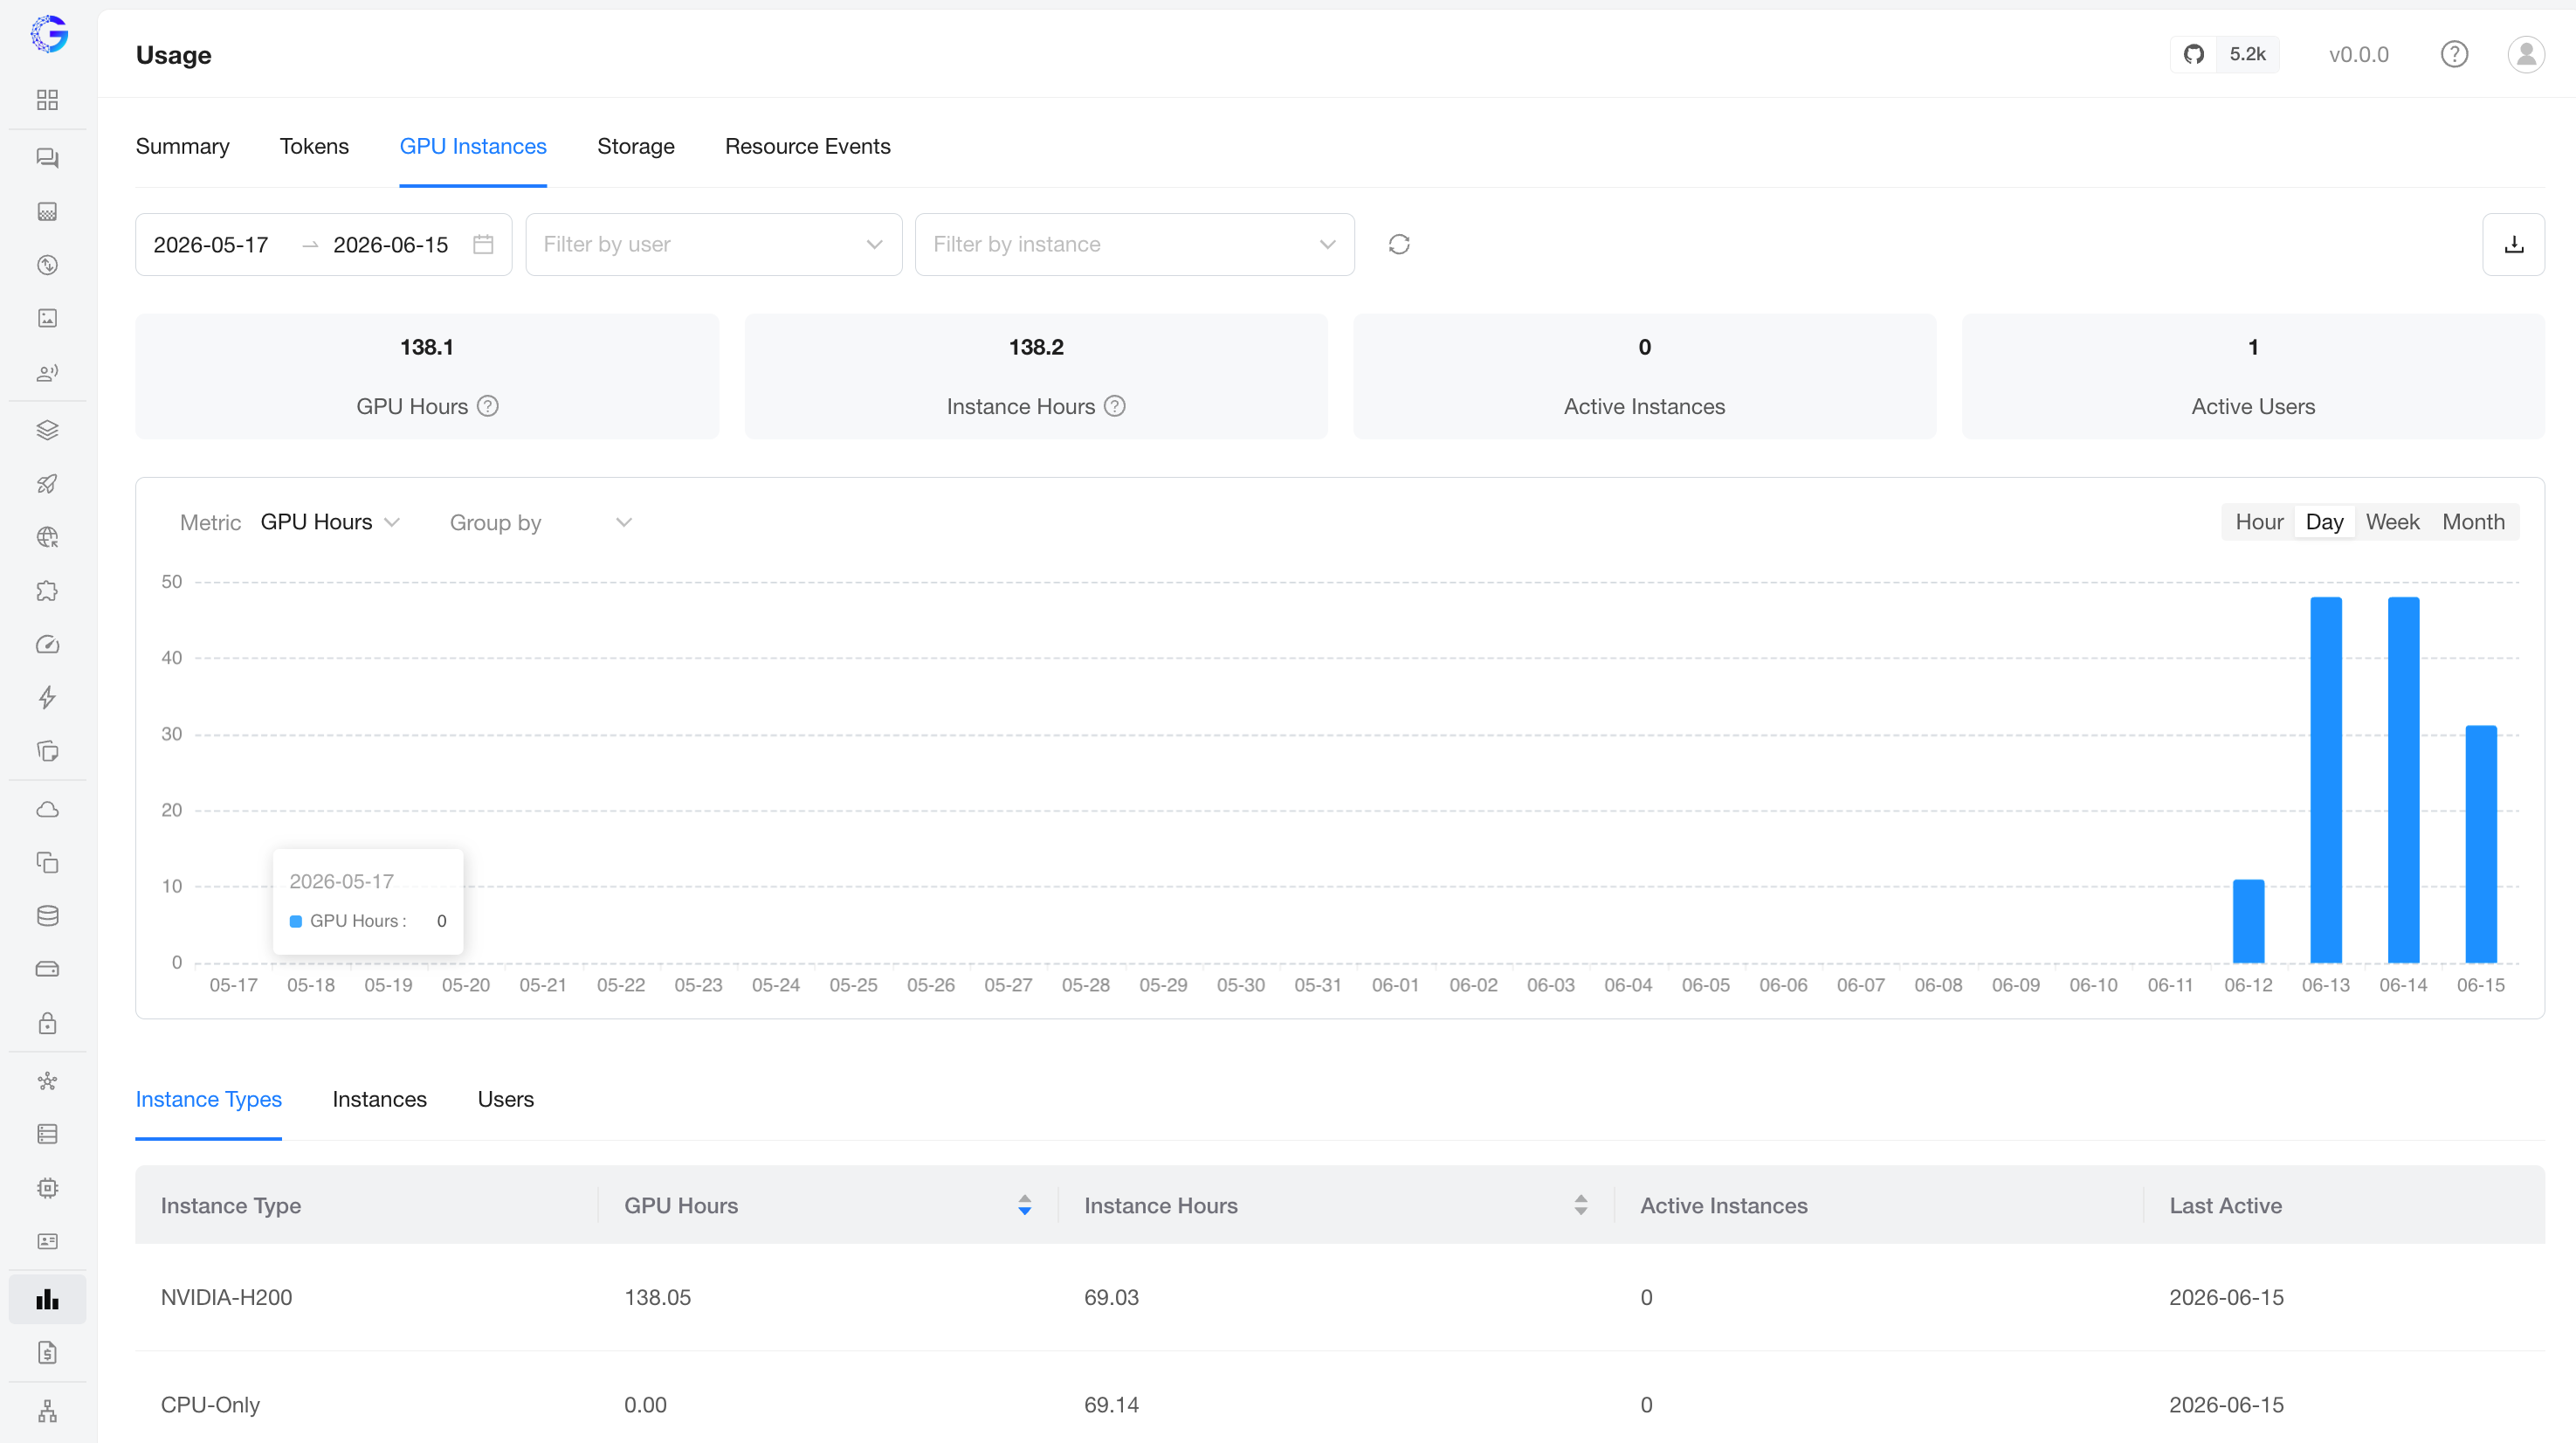Click the 06-15 chart bar
Viewport: 2576px width, 1443px height.
click(2481, 844)
